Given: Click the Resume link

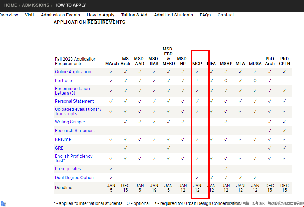Looking at the screenshot, I should tap(63, 139).
